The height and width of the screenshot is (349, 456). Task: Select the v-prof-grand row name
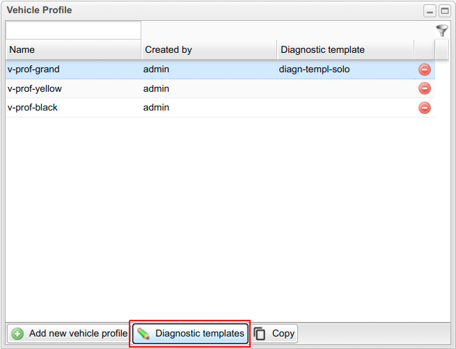pos(33,70)
